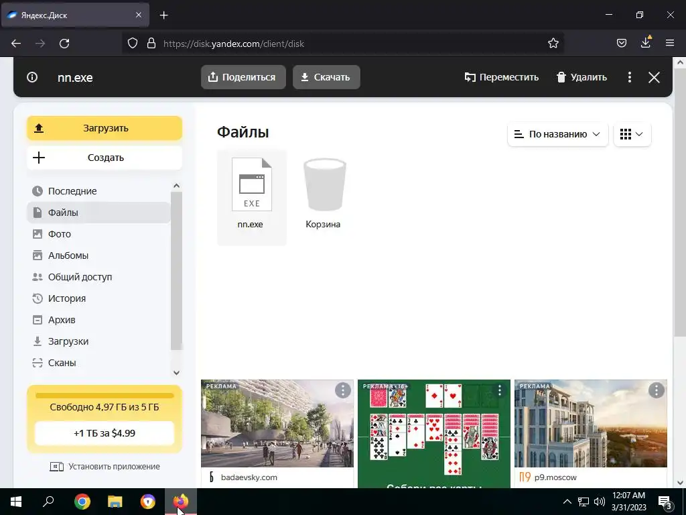The height and width of the screenshot is (515, 686).
Task: Open the p9.moscow ad image
Action: click(x=591, y=424)
